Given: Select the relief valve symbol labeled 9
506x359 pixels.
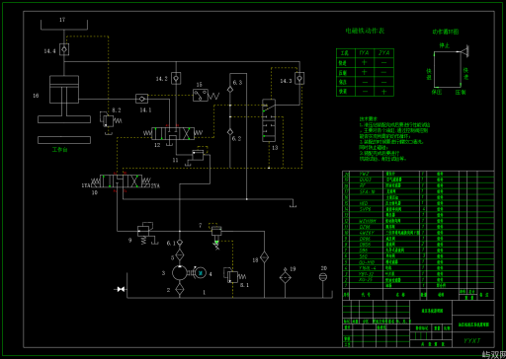Looking at the screenshot, I should pos(144,230).
